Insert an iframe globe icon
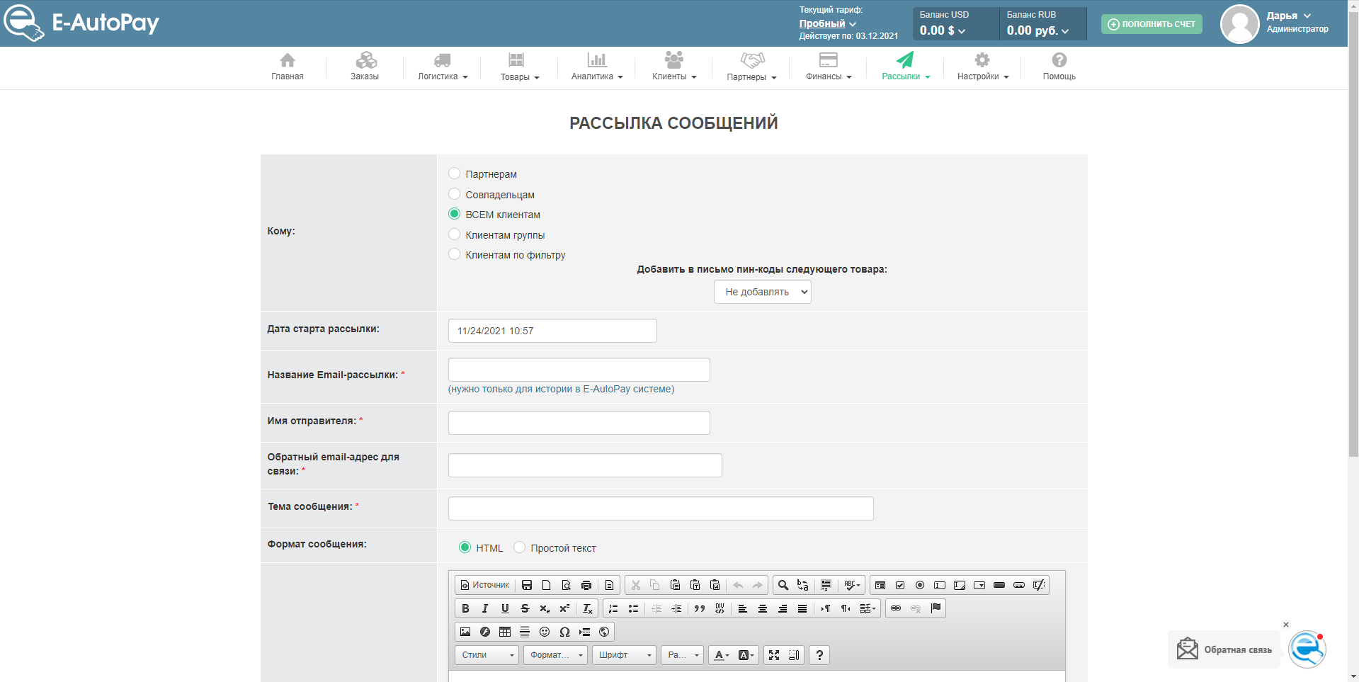Image resolution: width=1359 pixels, height=682 pixels. (x=604, y=632)
